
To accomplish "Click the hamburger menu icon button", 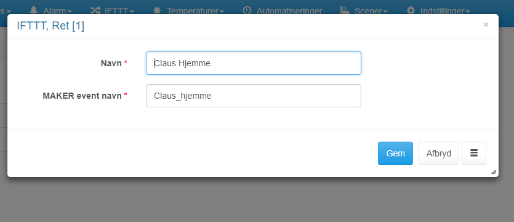I will click(x=473, y=153).
